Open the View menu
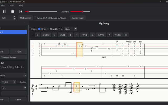Screen dimensions: 168x105 pyautogui.click(x=12, y=6)
